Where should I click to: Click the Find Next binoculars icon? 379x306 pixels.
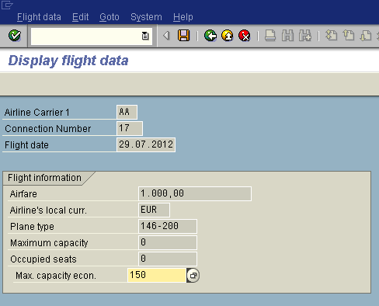305,36
